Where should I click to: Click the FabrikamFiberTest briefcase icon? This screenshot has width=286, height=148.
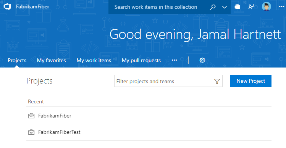pyautogui.click(x=31, y=132)
